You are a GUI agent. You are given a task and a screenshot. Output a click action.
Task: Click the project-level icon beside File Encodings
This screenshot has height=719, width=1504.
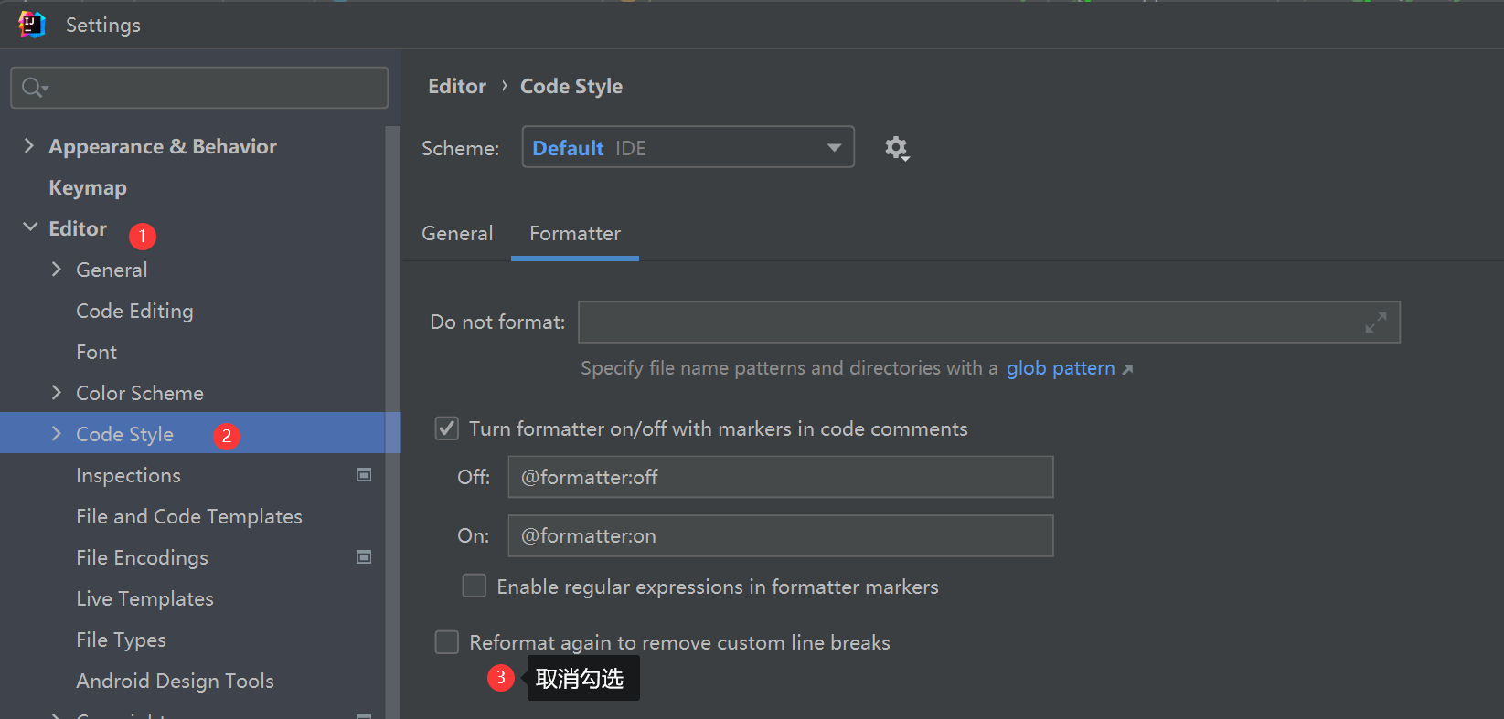[x=364, y=557]
